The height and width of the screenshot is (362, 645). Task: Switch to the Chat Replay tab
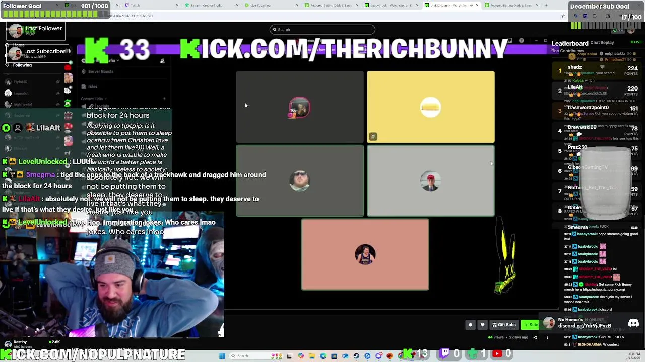(x=602, y=43)
